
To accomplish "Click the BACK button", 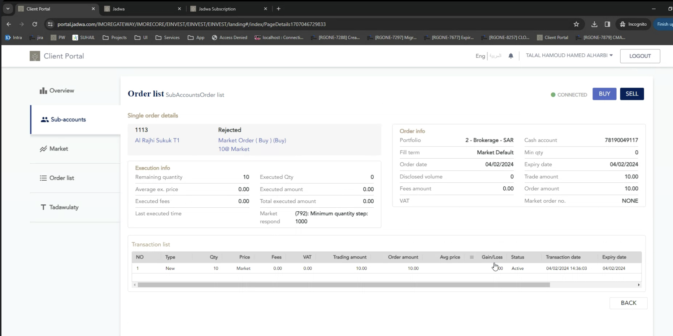I will tap(628, 303).
